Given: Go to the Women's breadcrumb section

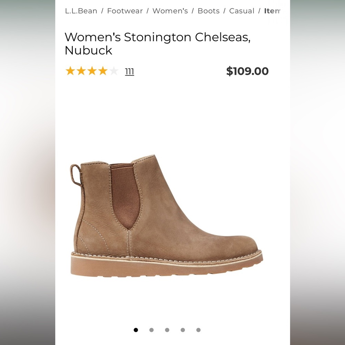Looking at the screenshot, I should point(170,11).
